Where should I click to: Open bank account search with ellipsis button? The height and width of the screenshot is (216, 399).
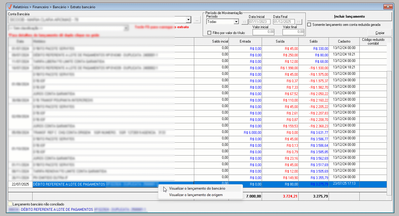pyautogui.click(x=197, y=20)
